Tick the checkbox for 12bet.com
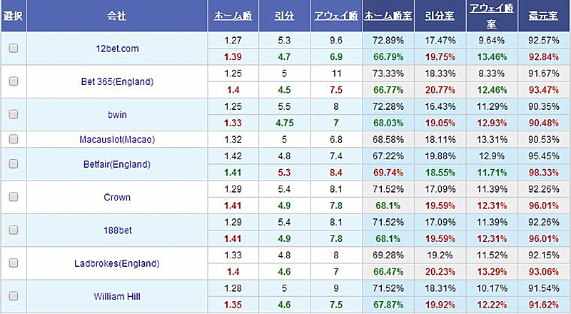The image size is (571, 314). (x=14, y=48)
